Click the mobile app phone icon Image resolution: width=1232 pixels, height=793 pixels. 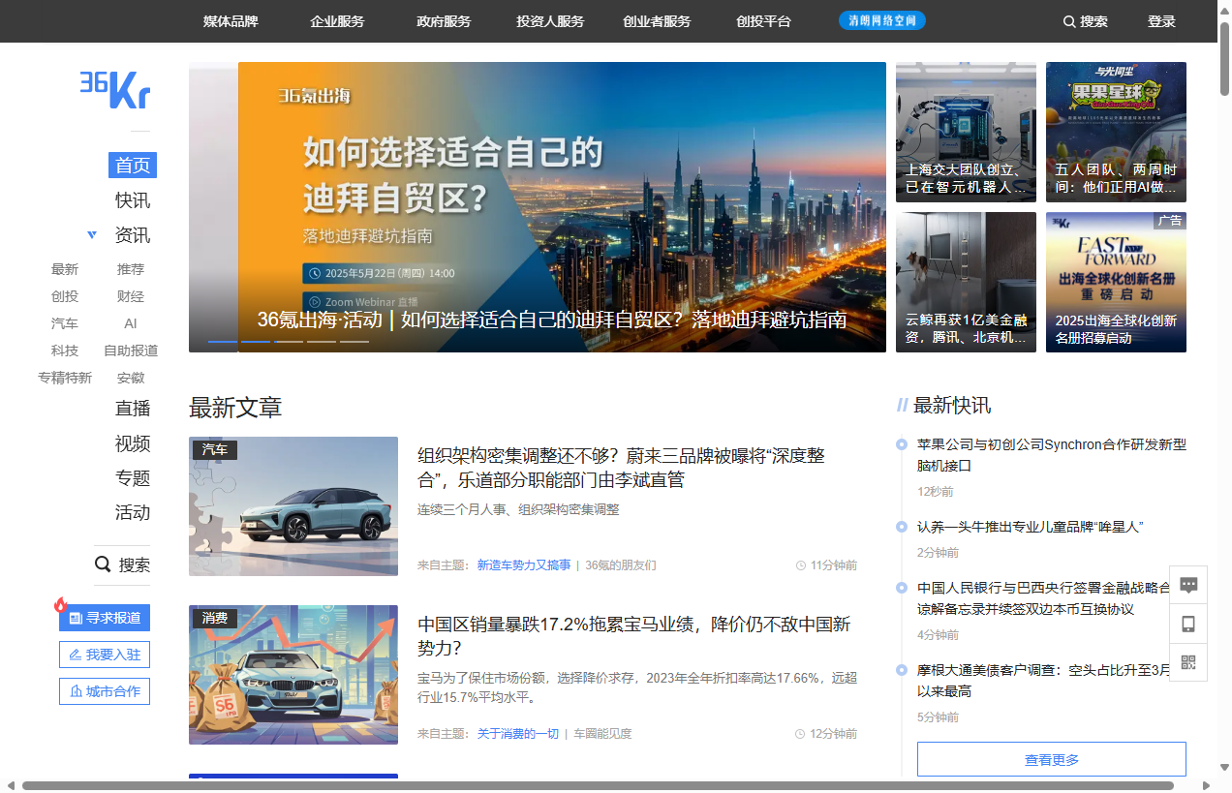1188,625
